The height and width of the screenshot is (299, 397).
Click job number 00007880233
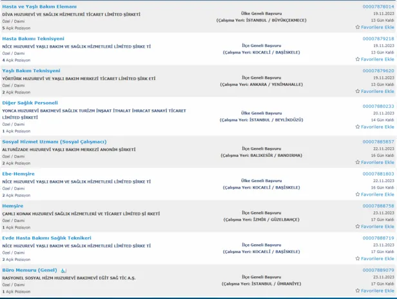coord(378,106)
